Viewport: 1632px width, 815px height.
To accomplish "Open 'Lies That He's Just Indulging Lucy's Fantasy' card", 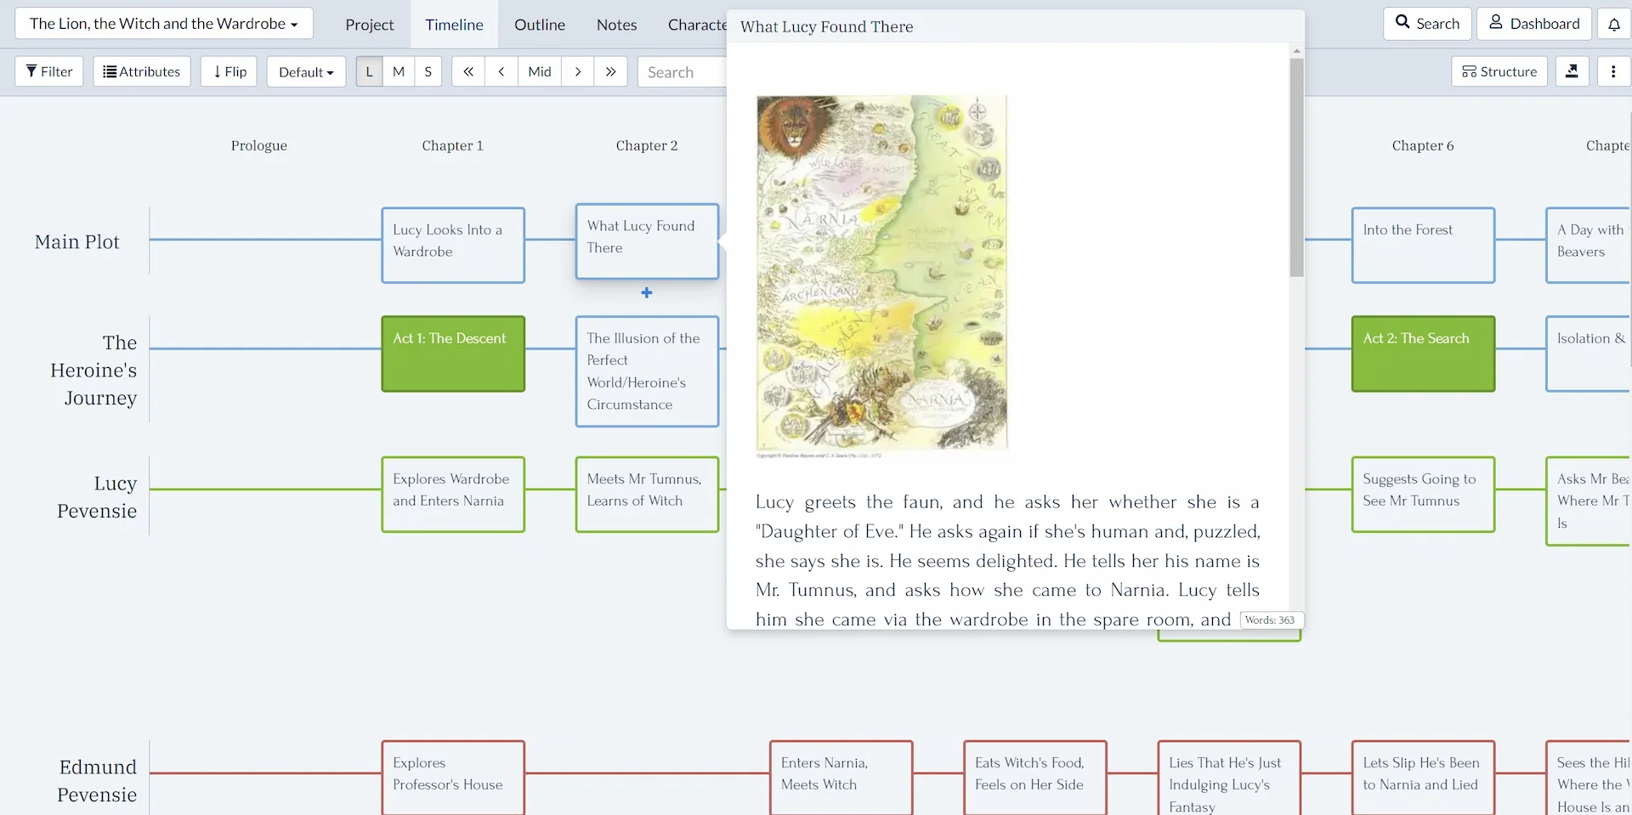I will pyautogui.click(x=1228, y=778).
